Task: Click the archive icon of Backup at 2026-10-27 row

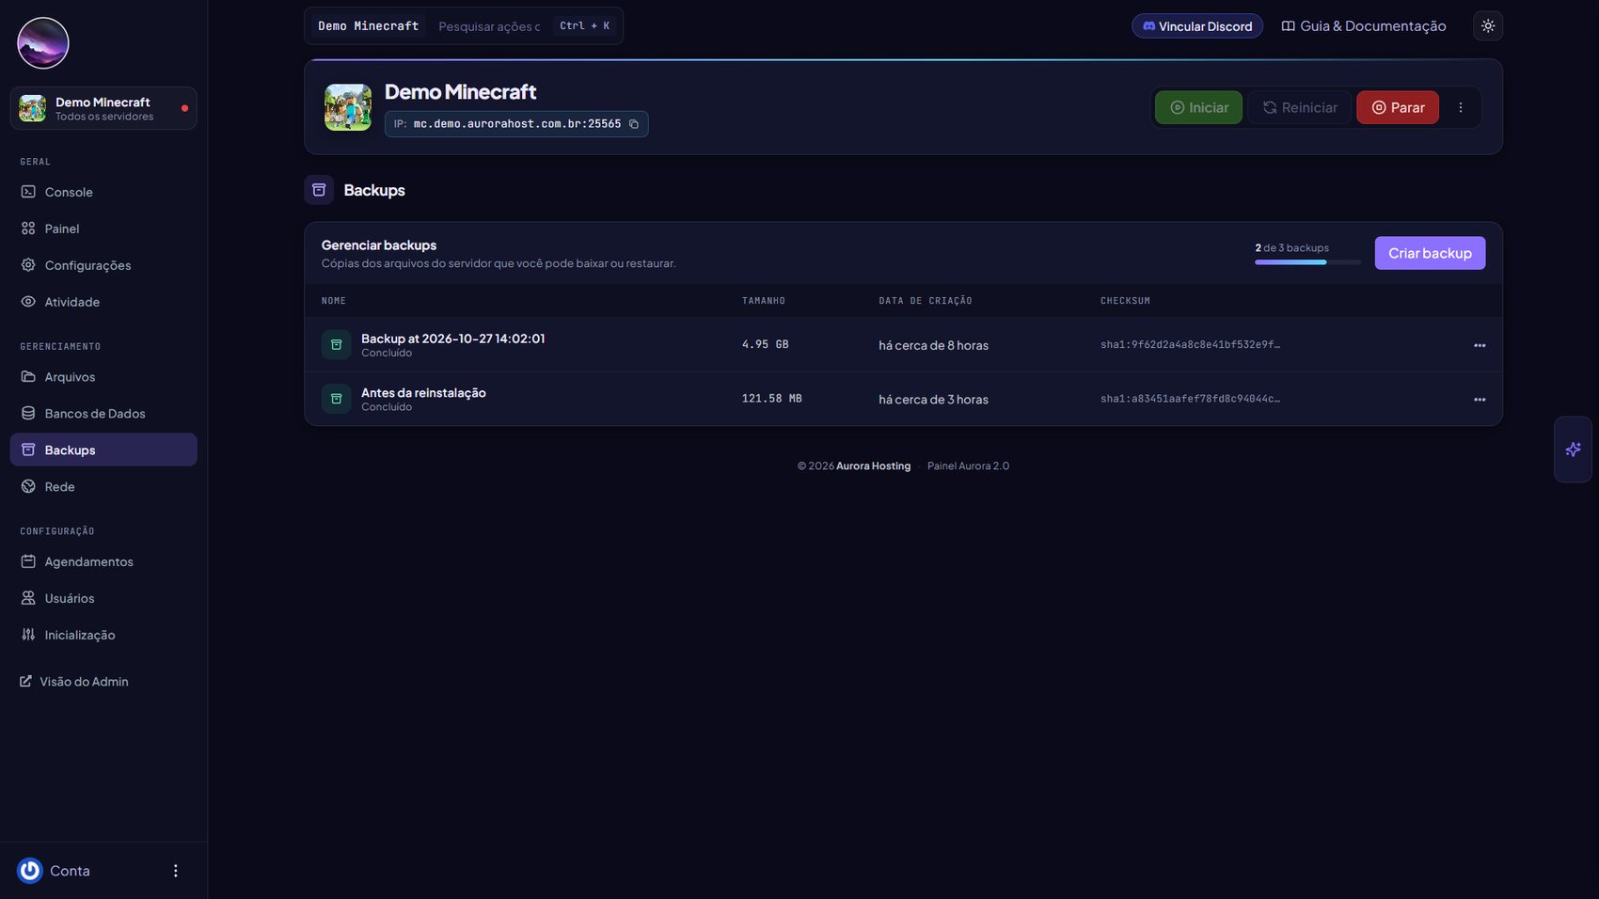Action: click(336, 345)
